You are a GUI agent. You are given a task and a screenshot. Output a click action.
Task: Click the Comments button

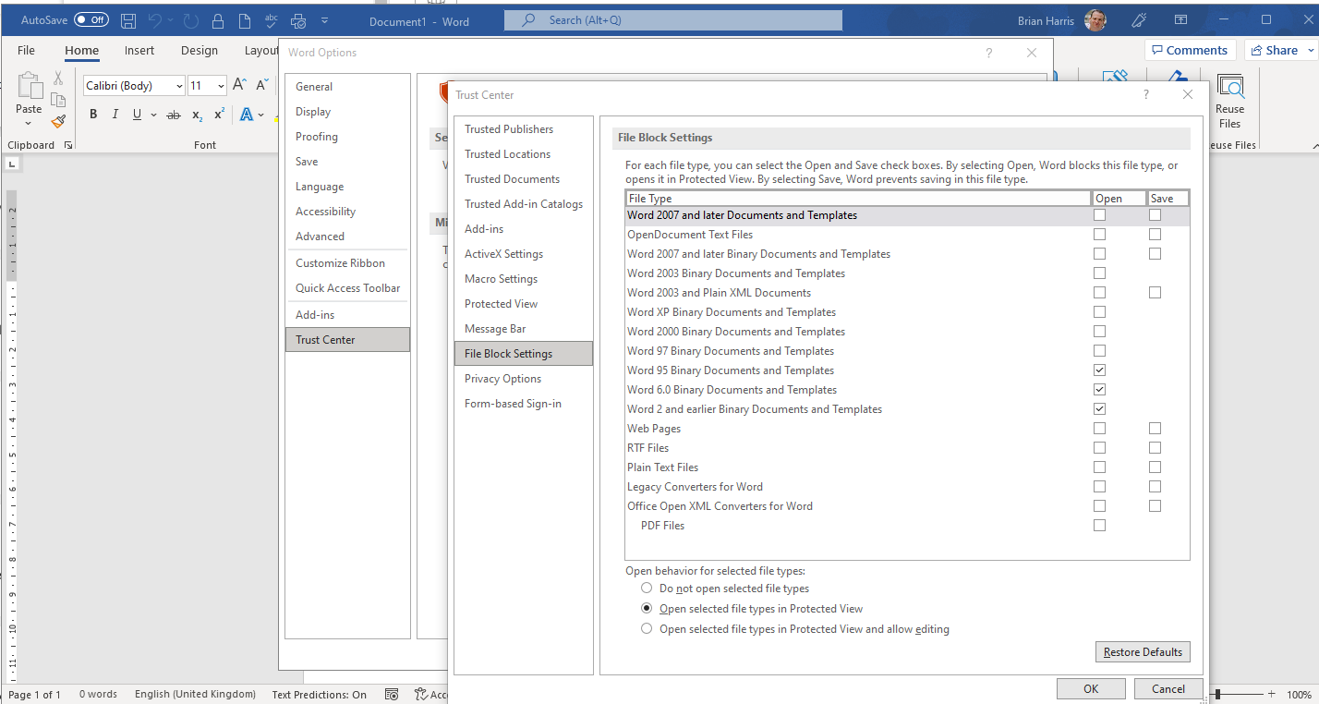[1191, 50]
